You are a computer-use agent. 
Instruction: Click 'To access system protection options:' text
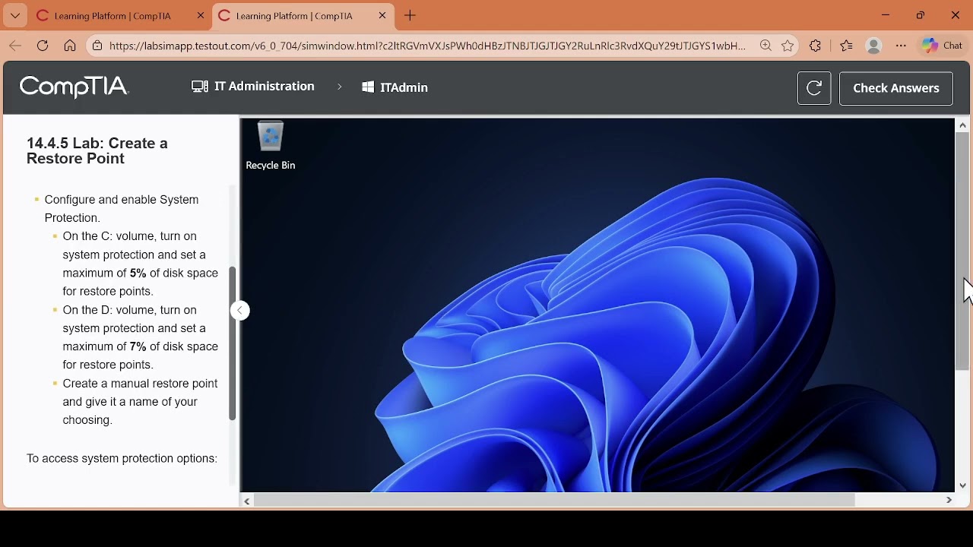(122, 459)
